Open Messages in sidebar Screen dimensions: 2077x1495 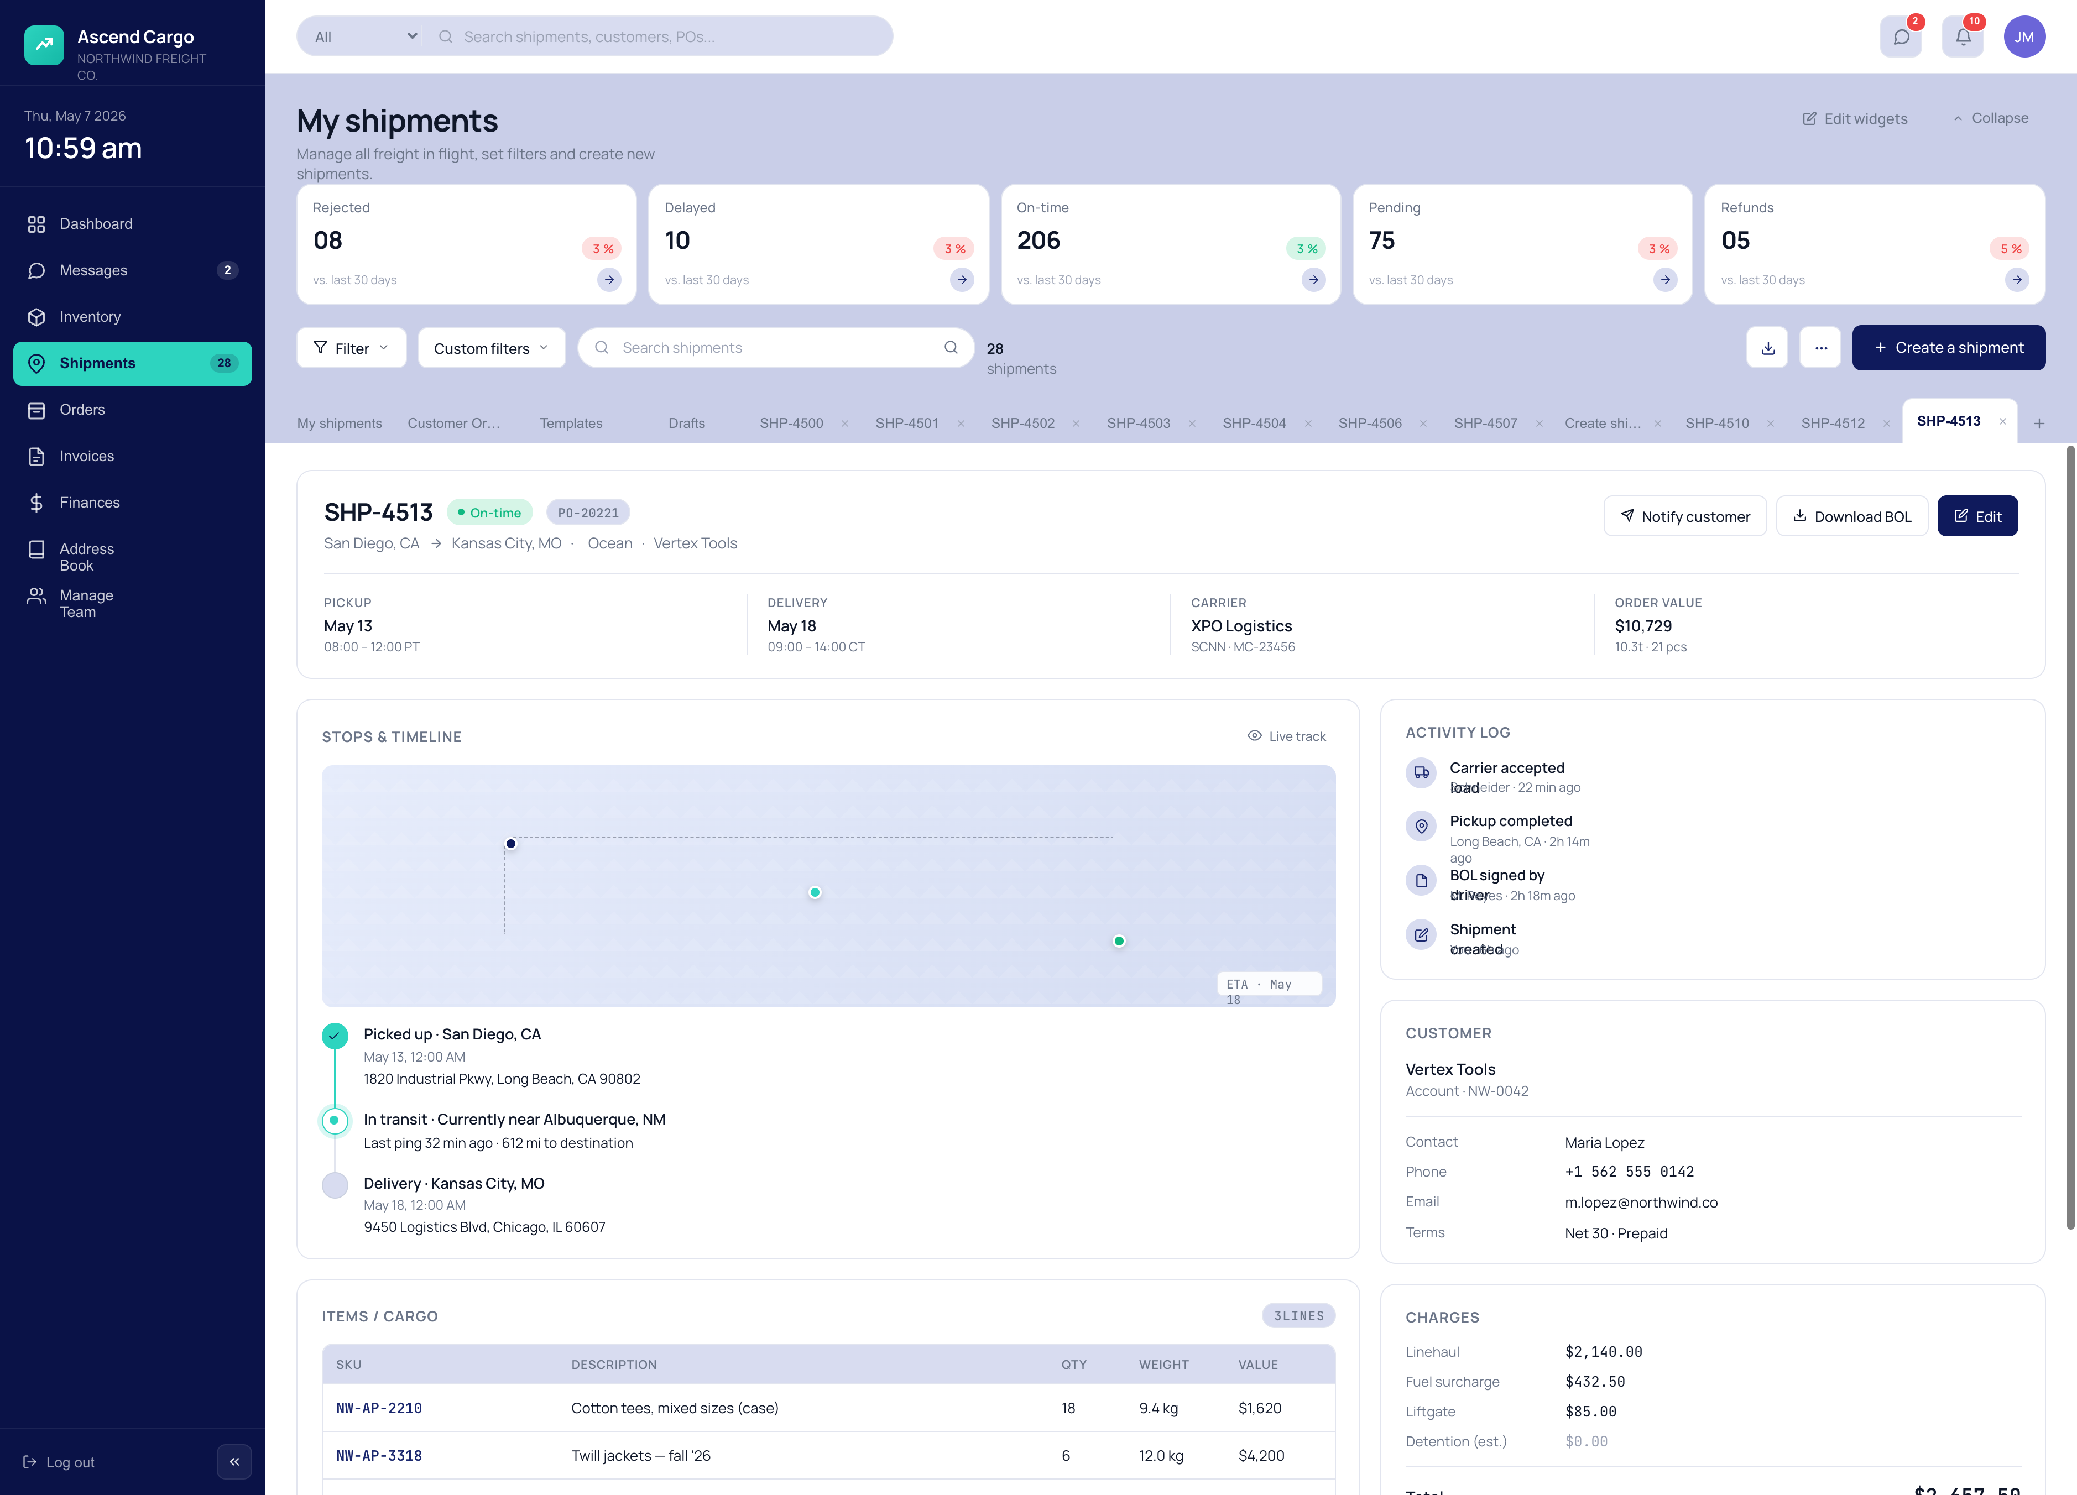click(x=133, y=270)
